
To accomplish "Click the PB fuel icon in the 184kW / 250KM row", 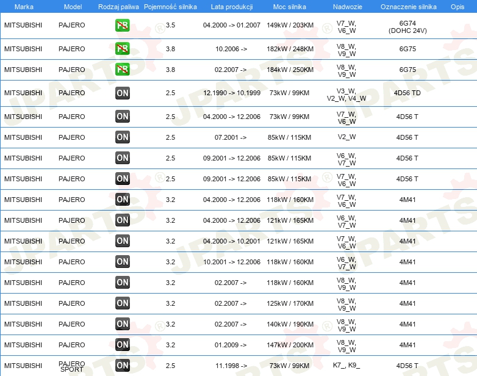I will point(123,70).
